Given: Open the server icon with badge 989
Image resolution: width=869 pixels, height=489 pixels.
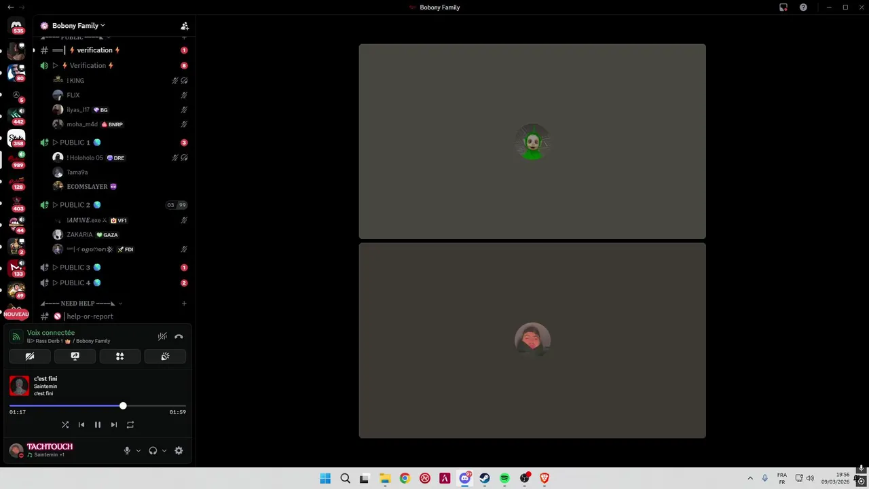Looking at the screenshot, I should [x=16, y=160].
